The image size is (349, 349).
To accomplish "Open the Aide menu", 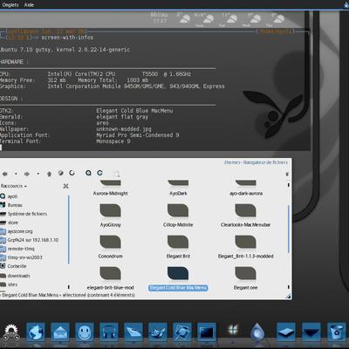I will (29, 4).
